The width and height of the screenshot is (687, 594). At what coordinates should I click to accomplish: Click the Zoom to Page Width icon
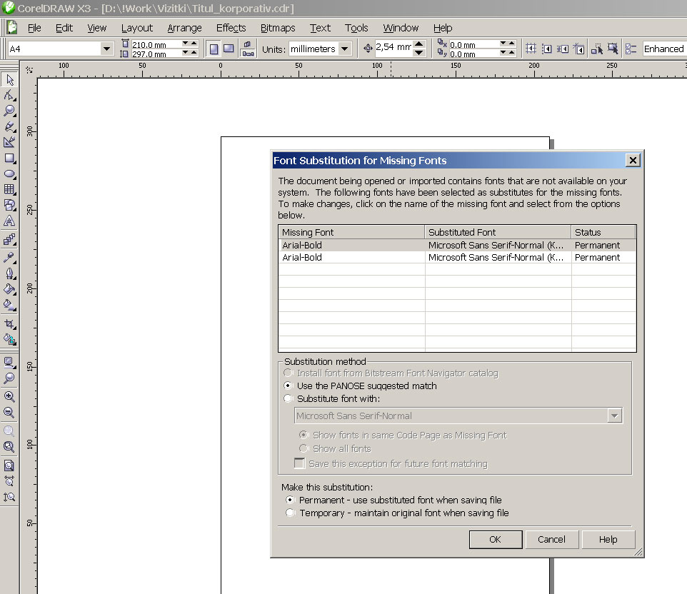[x=9, y=481]
